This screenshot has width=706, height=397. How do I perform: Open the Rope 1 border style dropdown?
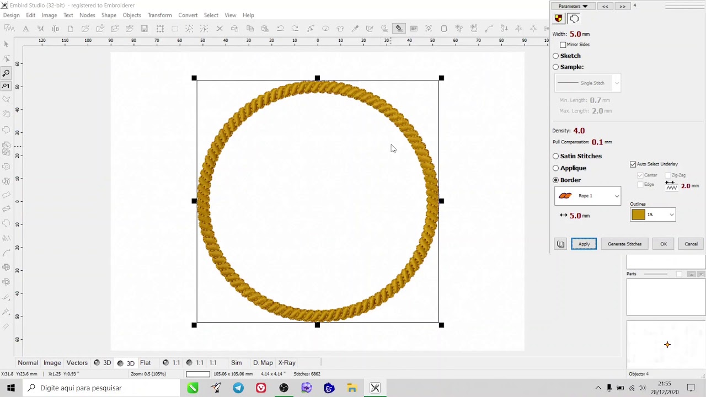click(x=587, y=196)
